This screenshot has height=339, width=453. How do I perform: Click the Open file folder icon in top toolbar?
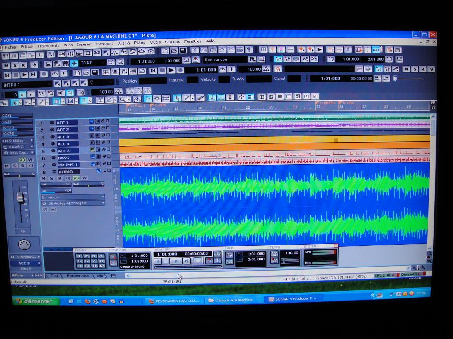click(174, 51)
